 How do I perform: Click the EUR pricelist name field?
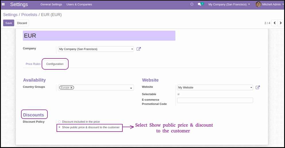click(x=99, y=36)
